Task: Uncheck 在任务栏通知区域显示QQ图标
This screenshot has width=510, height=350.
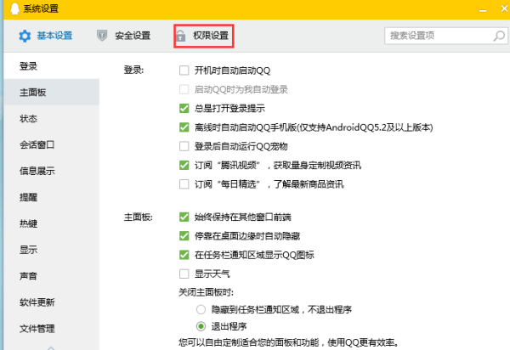Action: pyautogui.click(x=184, y=255)
